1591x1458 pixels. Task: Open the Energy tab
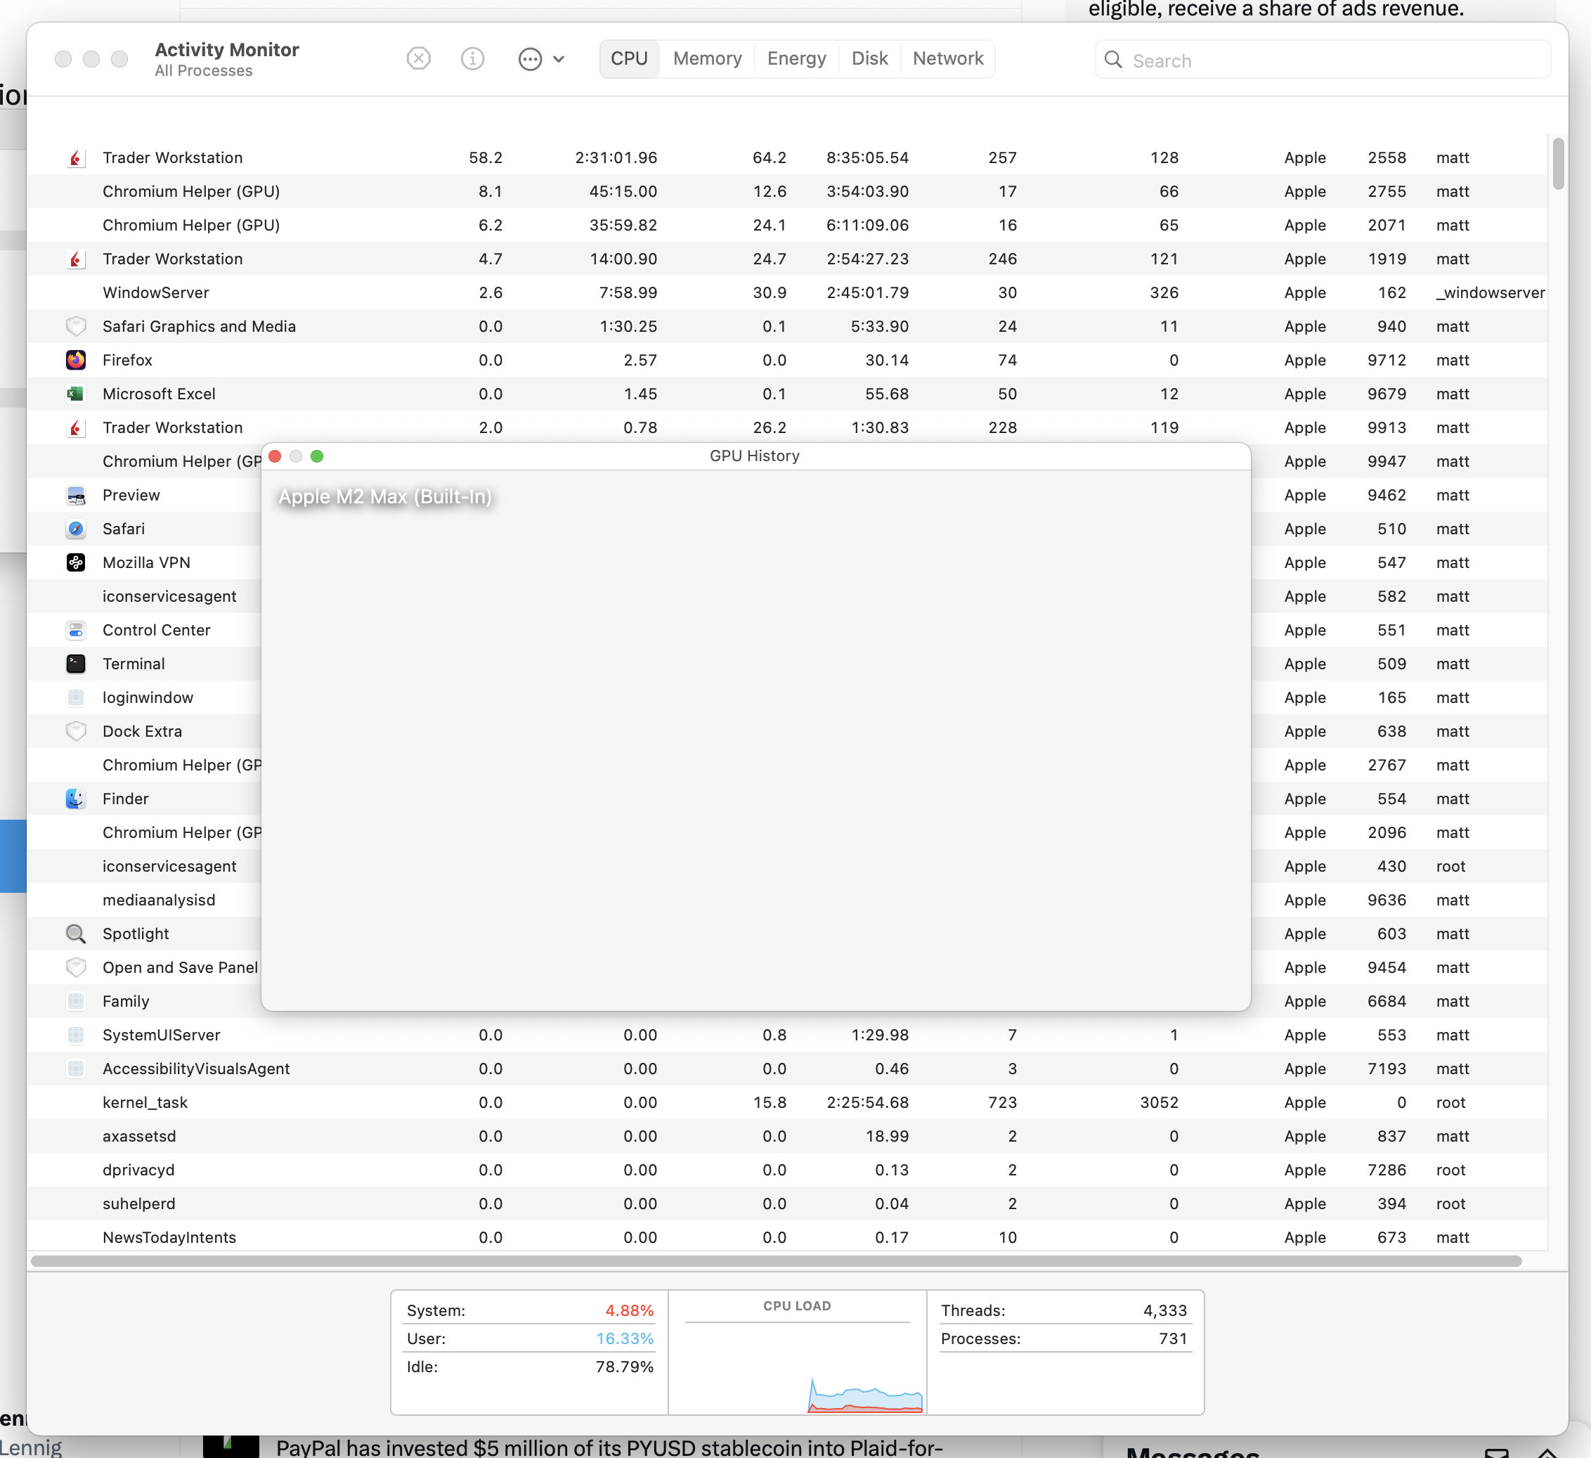[x=795, y=58]
